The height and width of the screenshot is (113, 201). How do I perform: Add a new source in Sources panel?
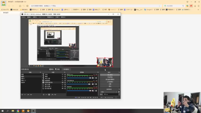pos(43,95)
